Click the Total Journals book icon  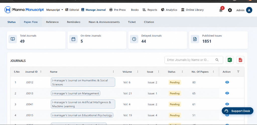point(13,39)
